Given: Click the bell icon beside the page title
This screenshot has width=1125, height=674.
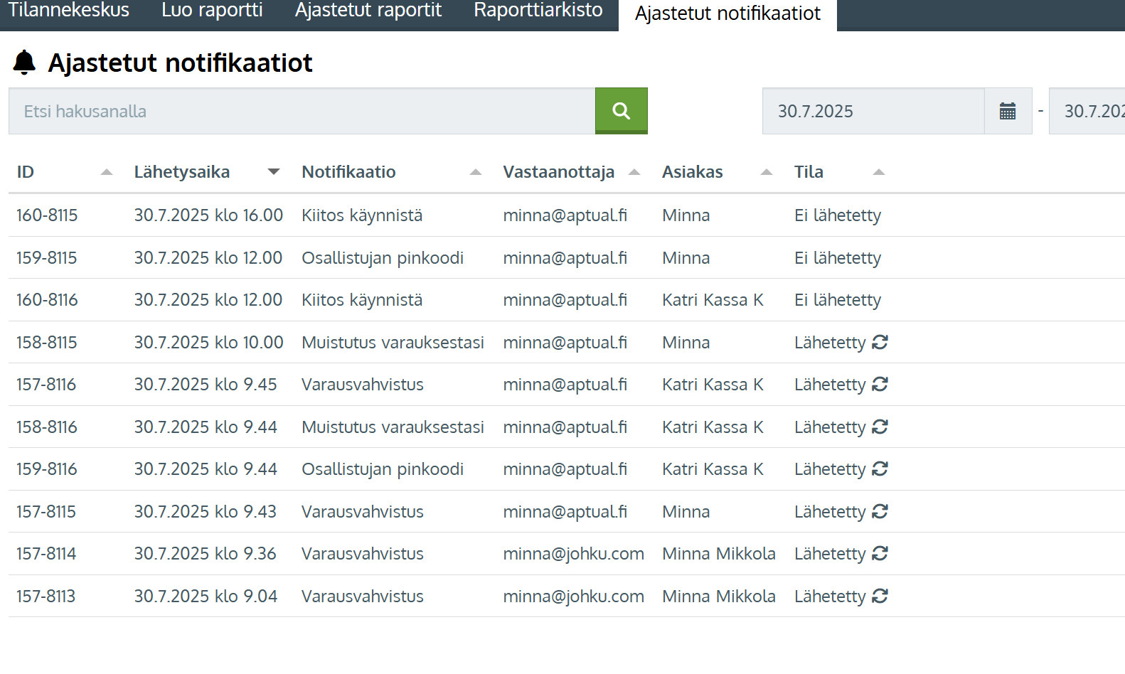Looking at the screenshot, I should [x=24, y=63].
